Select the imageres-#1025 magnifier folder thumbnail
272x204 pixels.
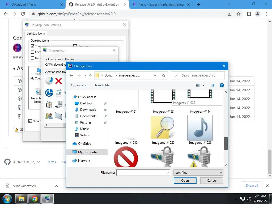pos(163,128)
